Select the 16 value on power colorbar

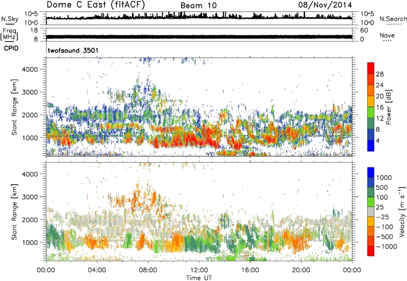(380, 108)
